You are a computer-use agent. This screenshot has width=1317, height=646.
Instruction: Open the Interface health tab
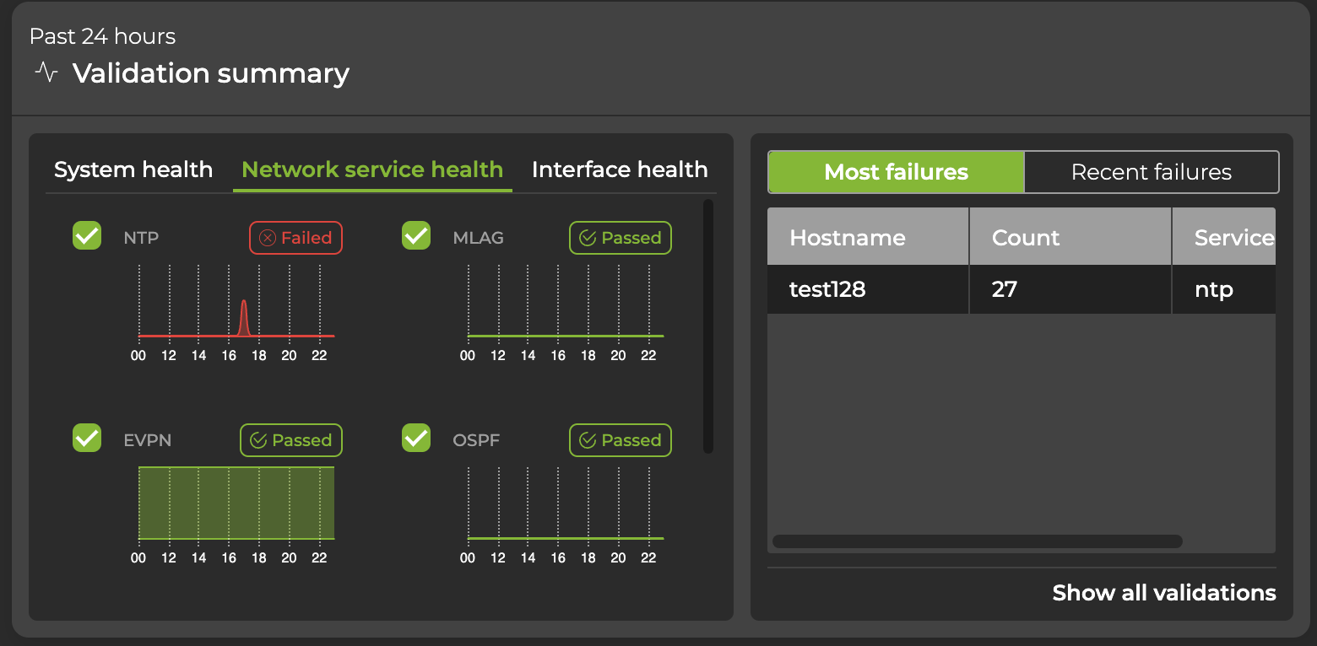pos(620,170)
